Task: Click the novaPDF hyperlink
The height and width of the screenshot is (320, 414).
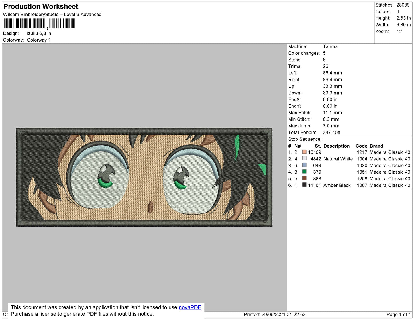Action: (190, 307)
